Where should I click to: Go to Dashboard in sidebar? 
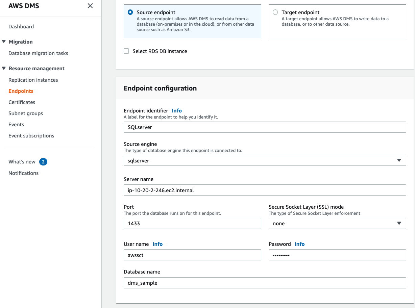[21, 26]
